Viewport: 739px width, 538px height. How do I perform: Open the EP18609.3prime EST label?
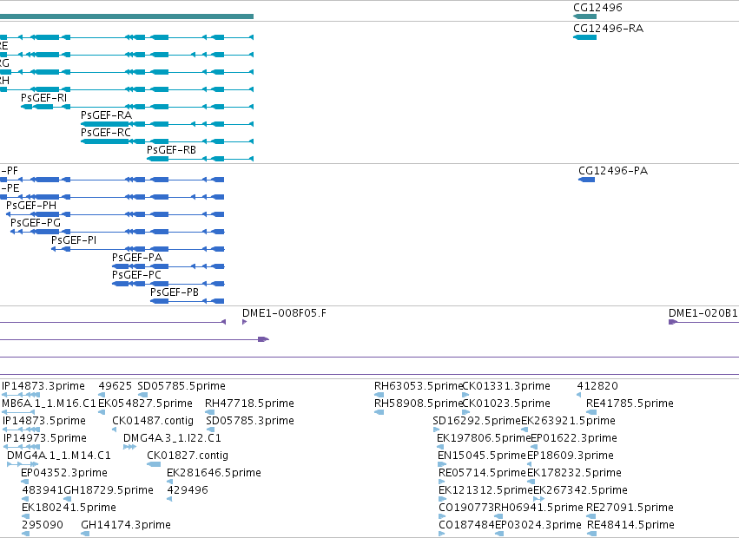tap(571, 456)
